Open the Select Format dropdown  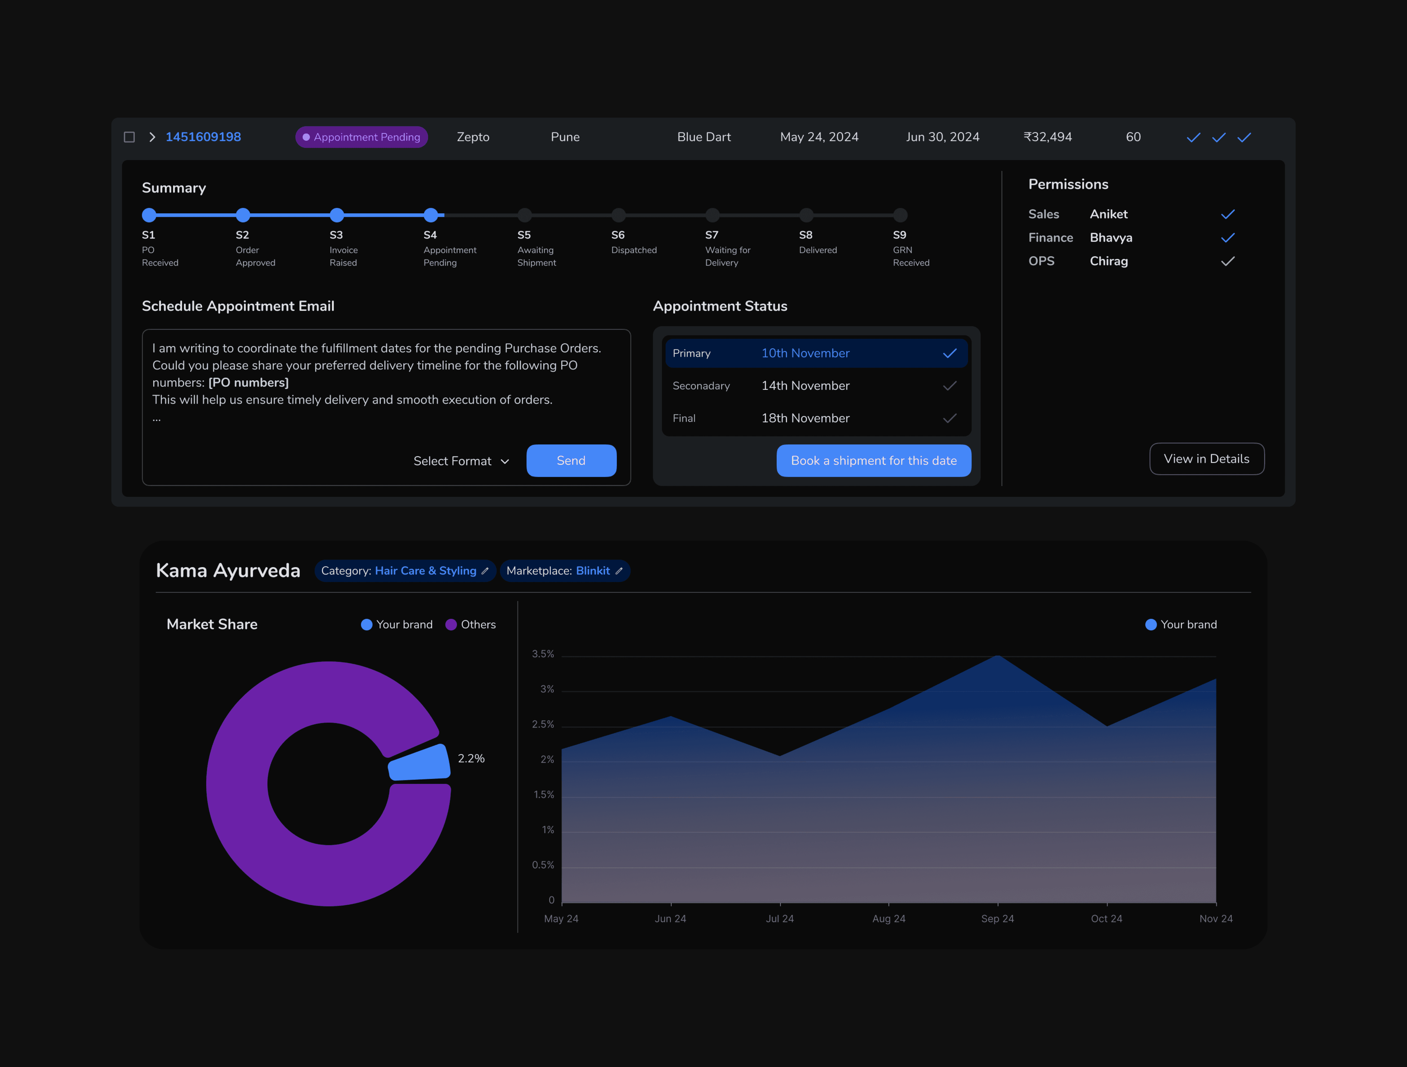(461, 461)
